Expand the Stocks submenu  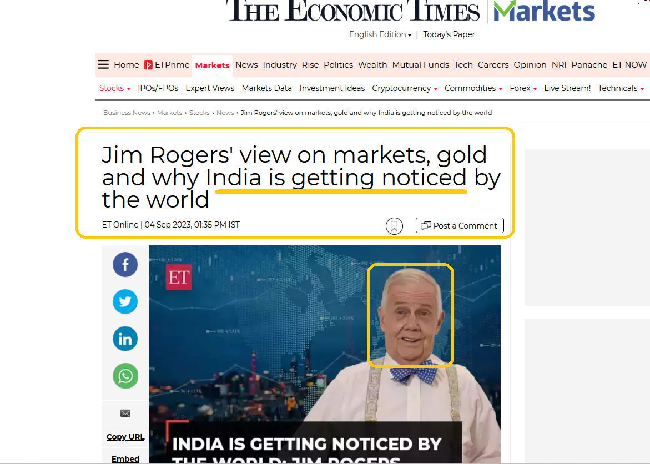pos(115,88)
